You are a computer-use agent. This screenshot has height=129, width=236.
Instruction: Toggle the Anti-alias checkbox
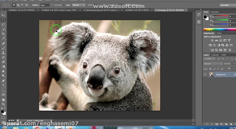click(52, 5)
